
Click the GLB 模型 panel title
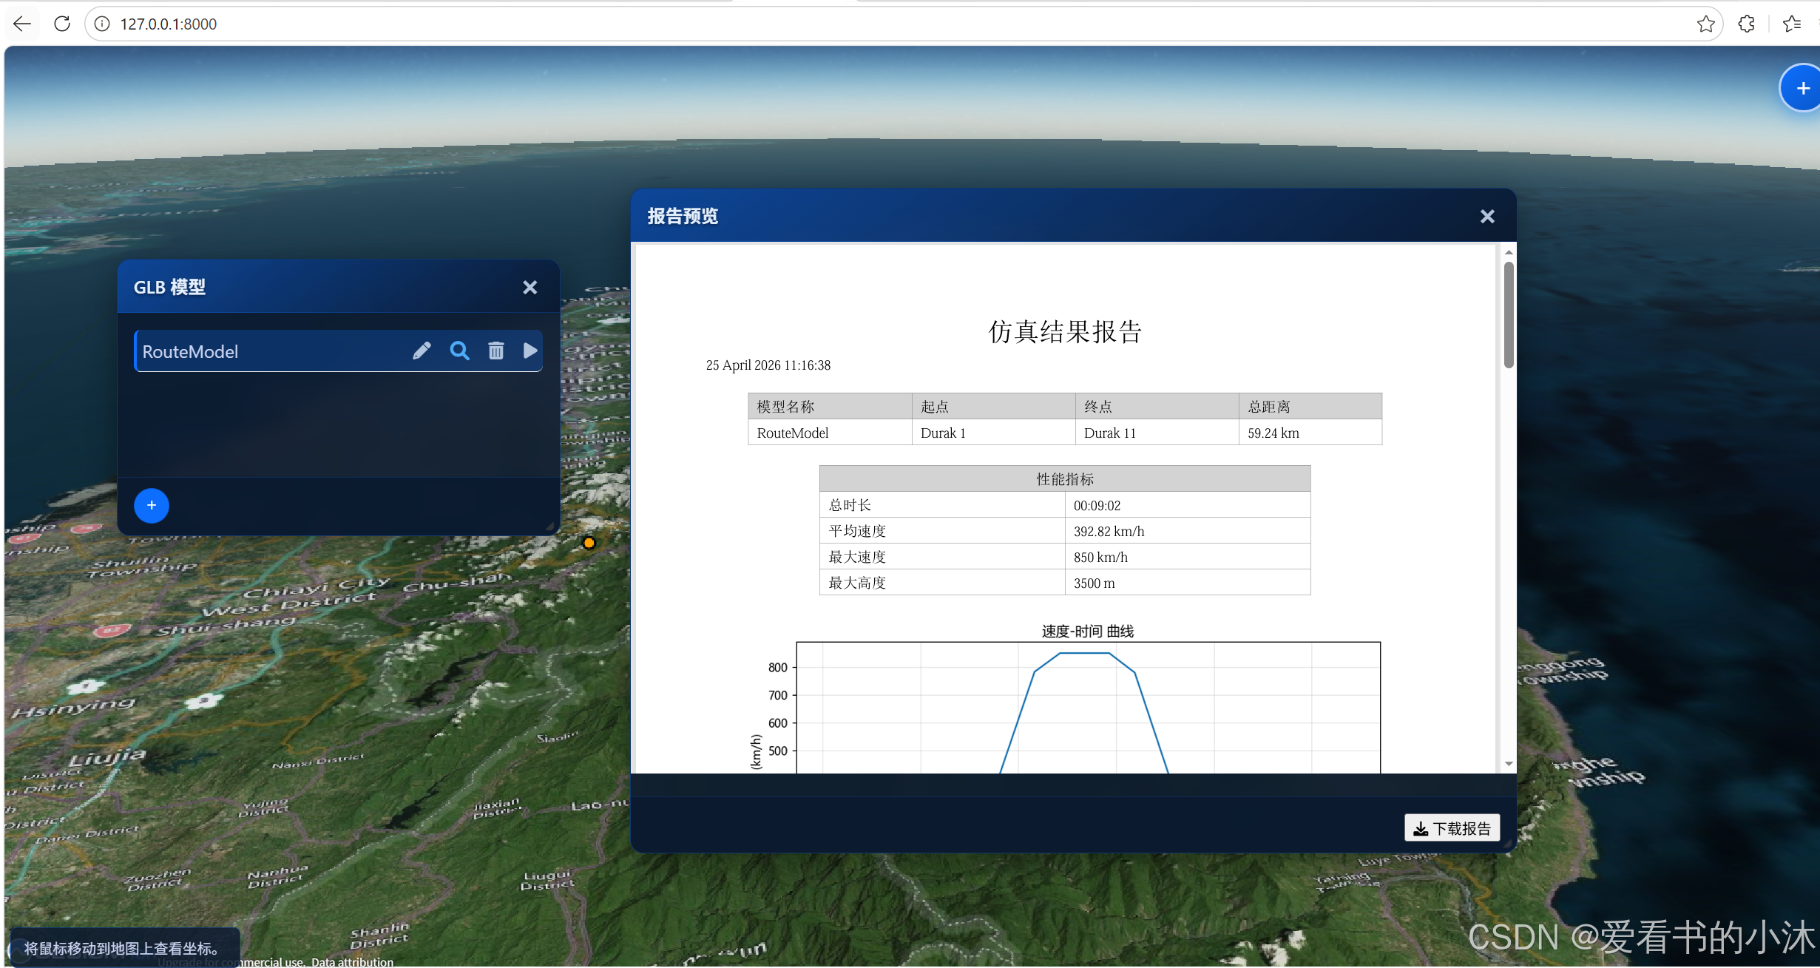(169, 287)
